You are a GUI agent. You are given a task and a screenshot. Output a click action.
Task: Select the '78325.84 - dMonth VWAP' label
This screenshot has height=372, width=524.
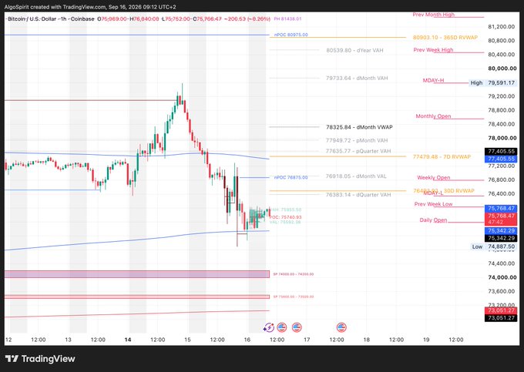click(359, 127)
